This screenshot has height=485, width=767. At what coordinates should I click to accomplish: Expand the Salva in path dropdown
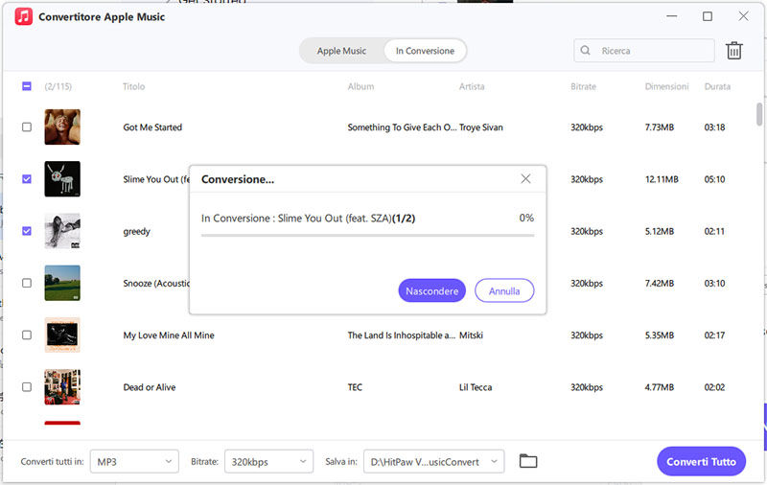[434, 462]
